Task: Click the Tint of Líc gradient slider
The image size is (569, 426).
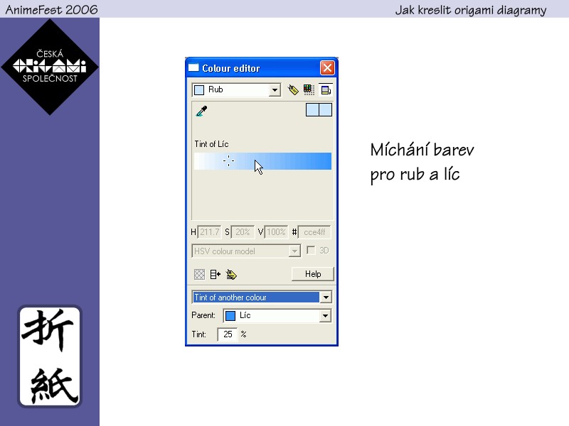Action: pyautogui.click(x=262, y=161)
